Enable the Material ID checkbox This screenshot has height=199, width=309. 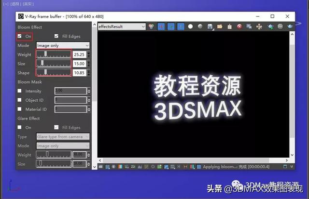tap(19, 109)
